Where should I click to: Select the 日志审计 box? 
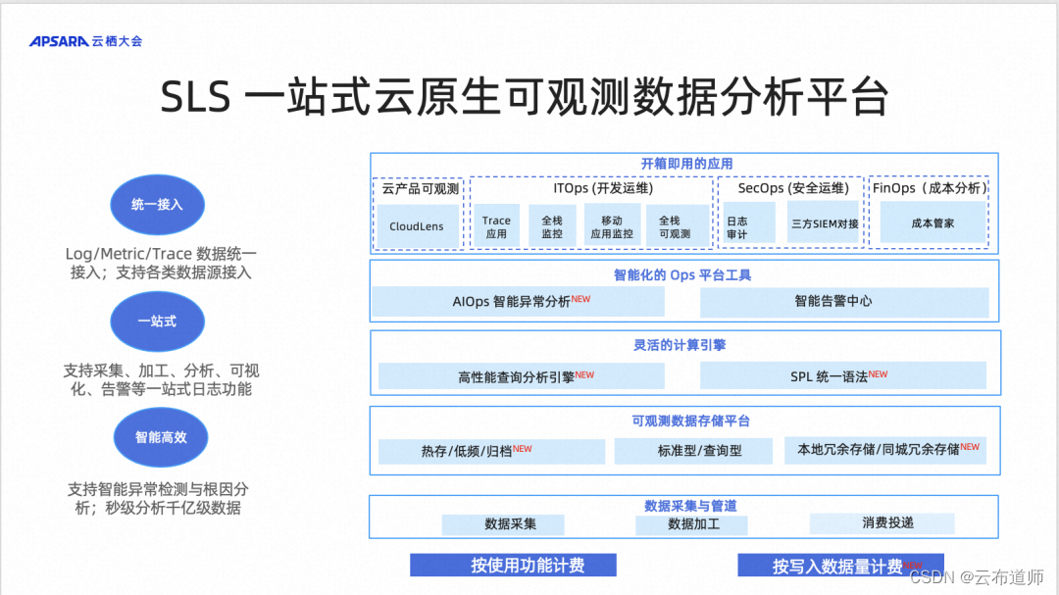click(747, 222)
